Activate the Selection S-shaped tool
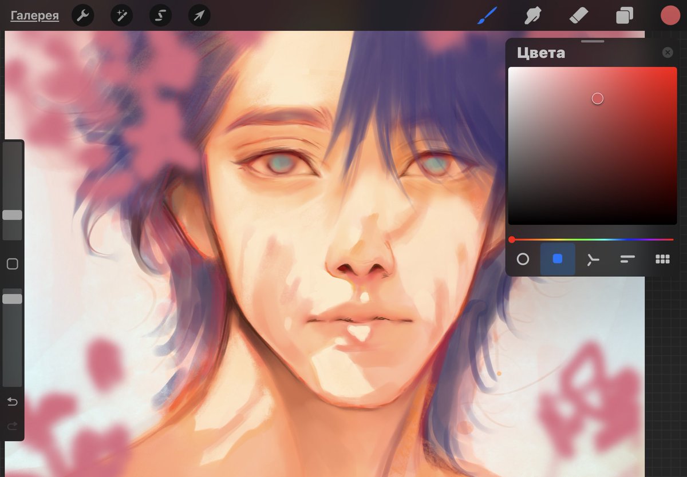 pyautogui.click(x=160, y=15)
